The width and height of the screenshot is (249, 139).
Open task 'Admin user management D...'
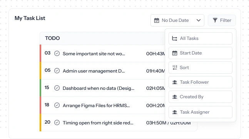click(94, 71)
